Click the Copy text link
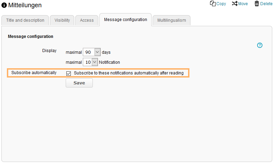This screenshot has height=163, width=274. coord(221,4)
